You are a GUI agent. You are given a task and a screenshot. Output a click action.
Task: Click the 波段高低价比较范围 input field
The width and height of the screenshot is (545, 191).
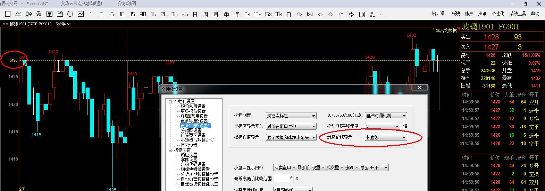(283, 179)
